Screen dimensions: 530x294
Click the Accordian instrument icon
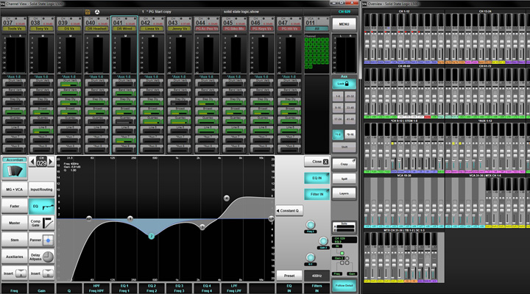click(x=15, y=170)
